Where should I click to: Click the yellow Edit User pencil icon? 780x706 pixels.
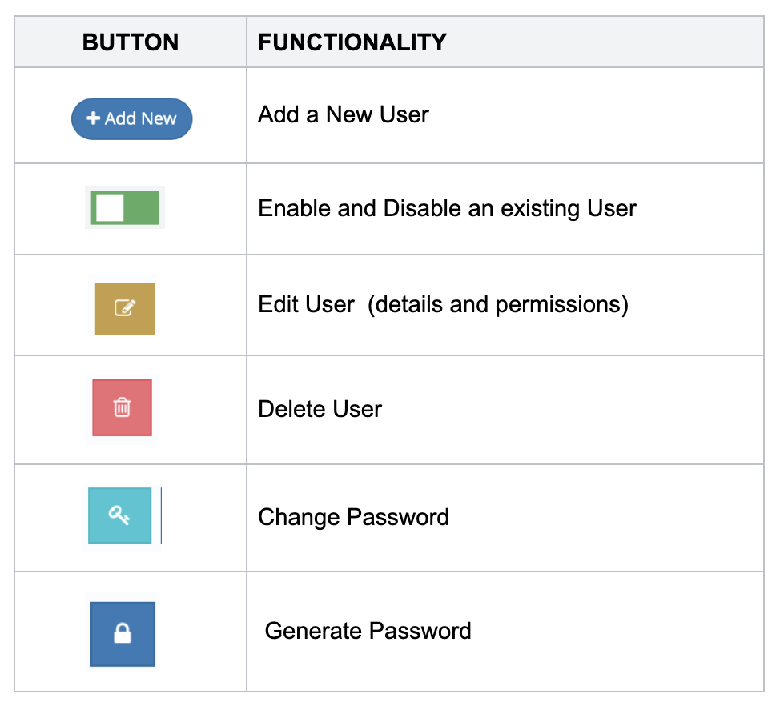click(x=125, y=308)
